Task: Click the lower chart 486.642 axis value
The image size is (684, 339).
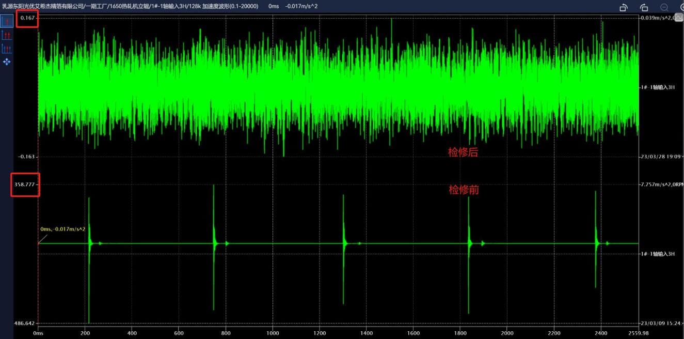Action: (x=25, y=322)
